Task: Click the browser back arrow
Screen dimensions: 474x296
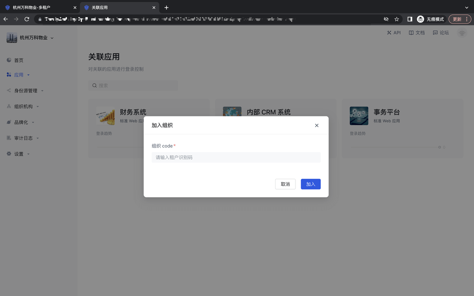Action: [x=6, y=19]
